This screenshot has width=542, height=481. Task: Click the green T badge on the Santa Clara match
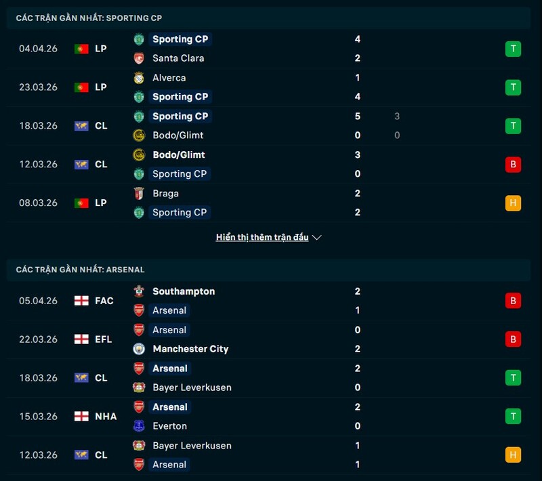point(513,48)
